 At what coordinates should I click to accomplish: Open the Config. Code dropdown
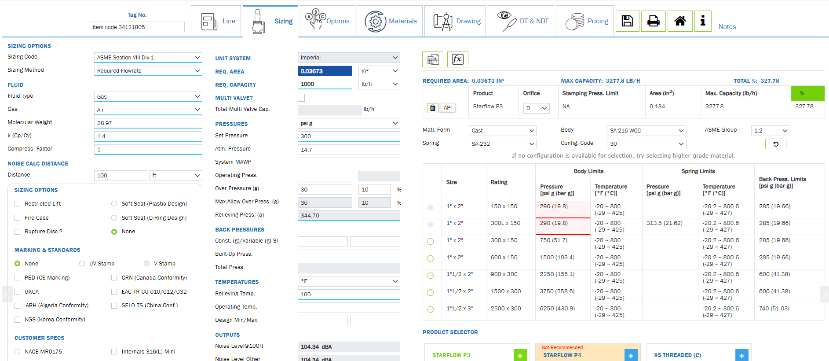[646, 144]
